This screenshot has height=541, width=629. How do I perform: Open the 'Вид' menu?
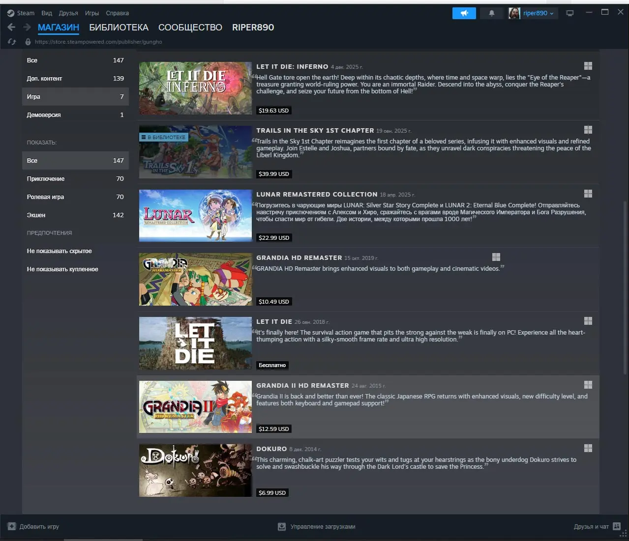[47, 13]
